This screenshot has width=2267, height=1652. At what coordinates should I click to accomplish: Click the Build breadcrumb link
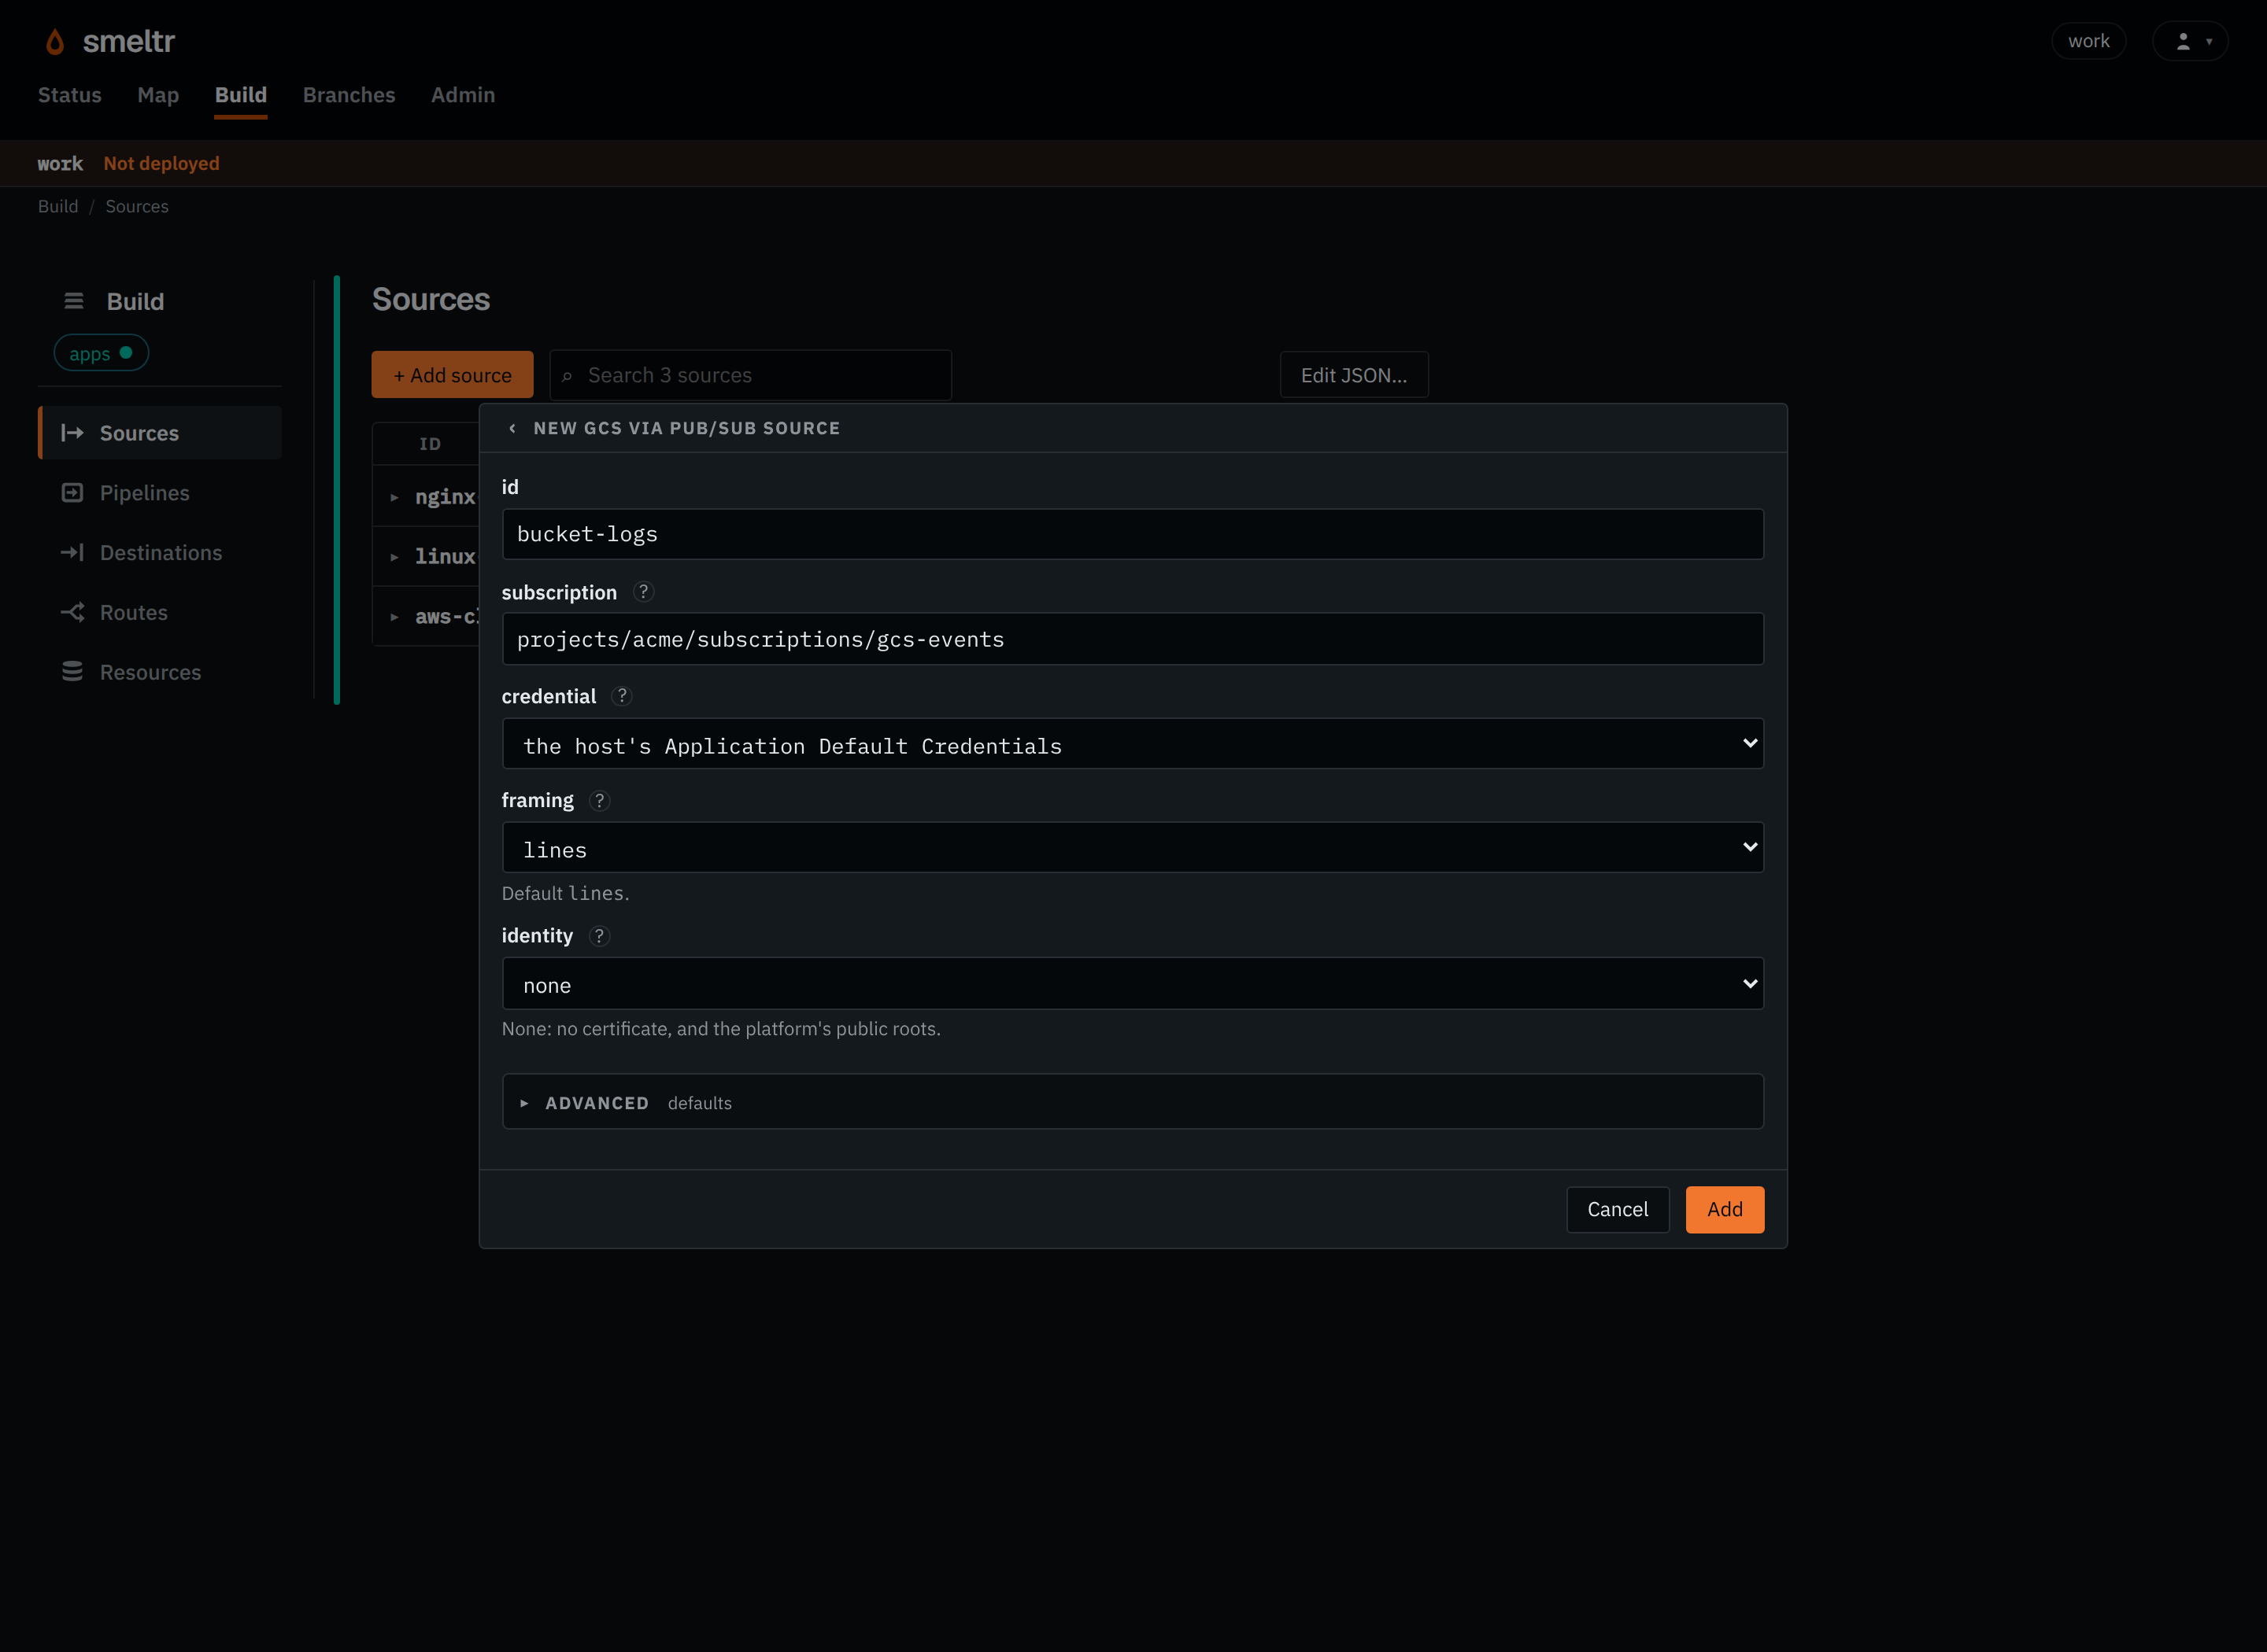pos(58,206)
